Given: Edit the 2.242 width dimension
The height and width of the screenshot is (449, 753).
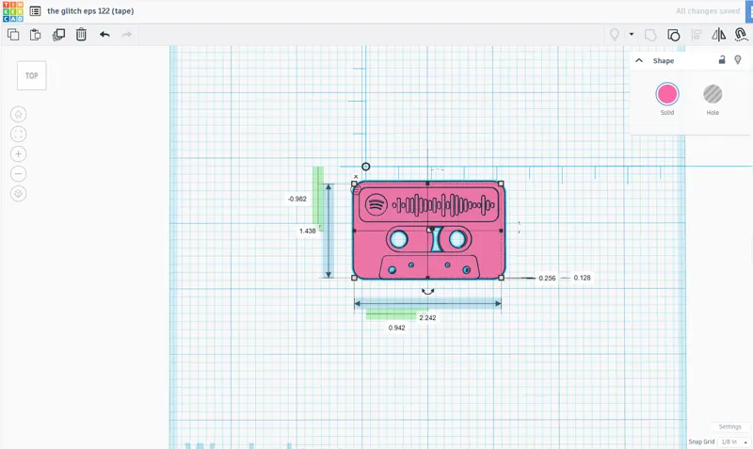Looking at the screenshot, I should (427, 317).
